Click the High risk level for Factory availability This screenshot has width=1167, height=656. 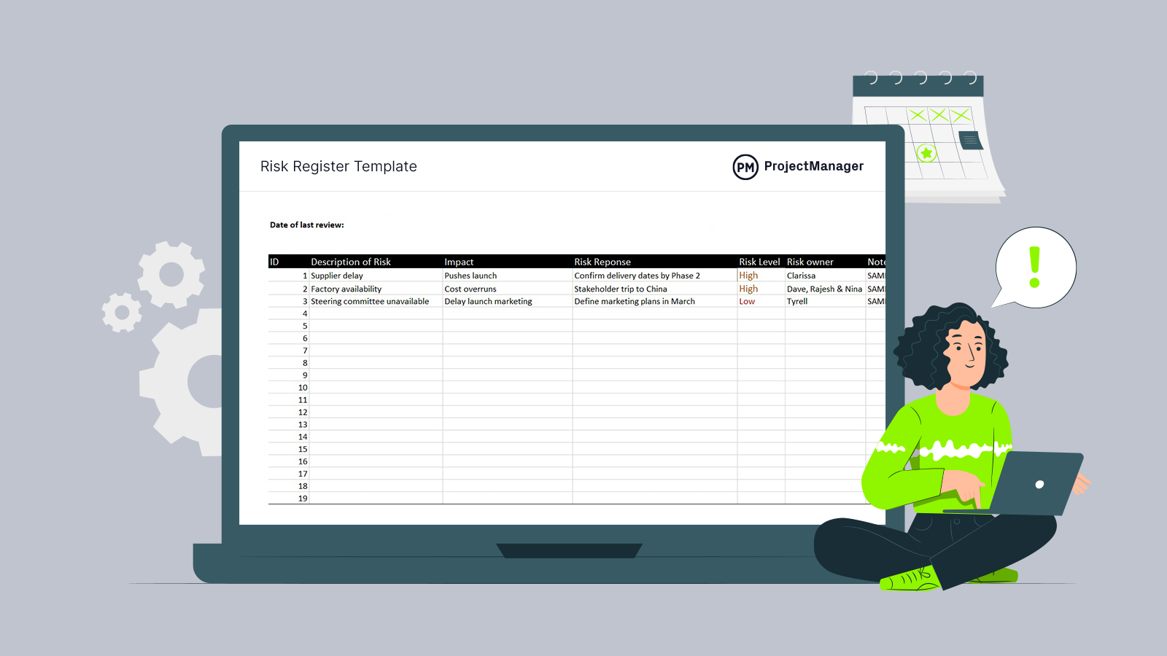click(748, 289)
